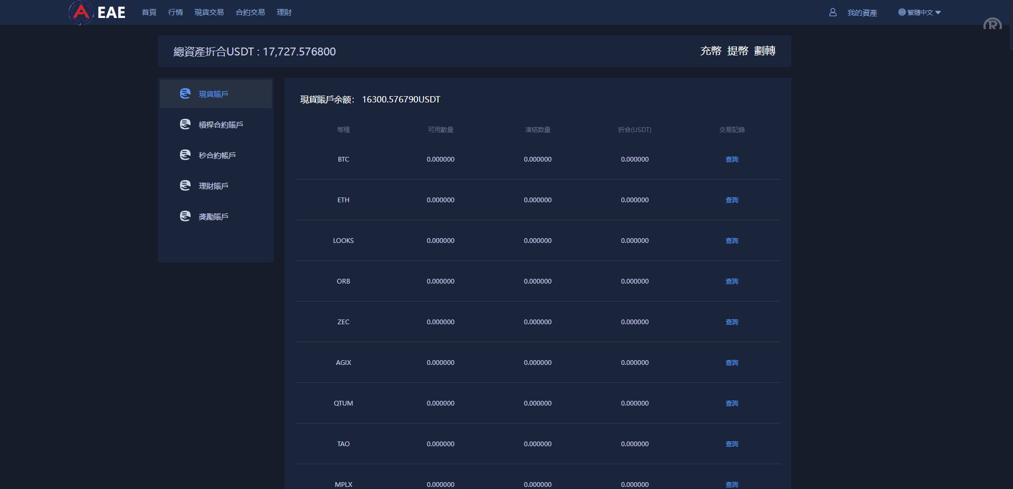This screenshot has height=489, width=1013.
Task: Open the 合約交易 menu item
Action: pos(250,12)
